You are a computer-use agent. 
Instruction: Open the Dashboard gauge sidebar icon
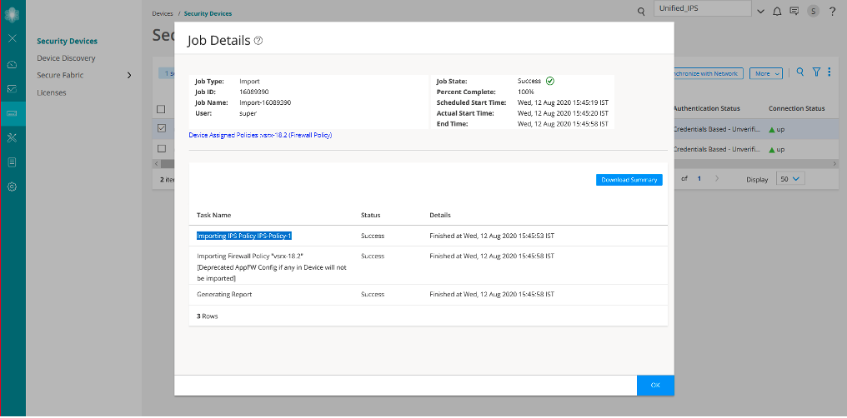13,64
